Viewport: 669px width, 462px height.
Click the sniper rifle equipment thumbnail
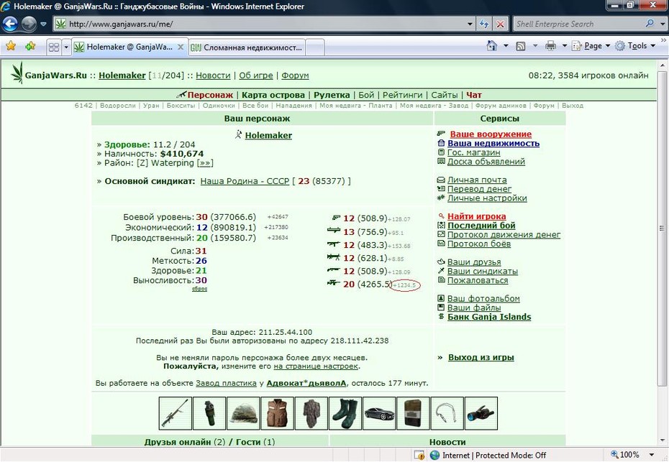tap(176, 413)
